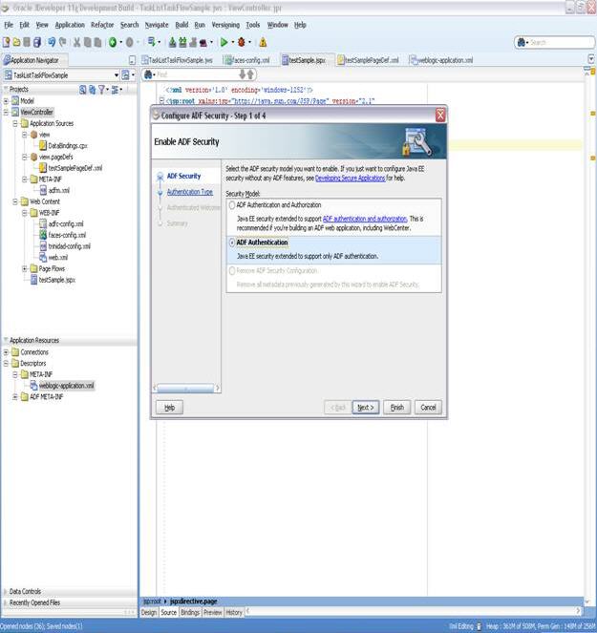Click the weblogic-application.xml file icon in tree

(34, 386)
